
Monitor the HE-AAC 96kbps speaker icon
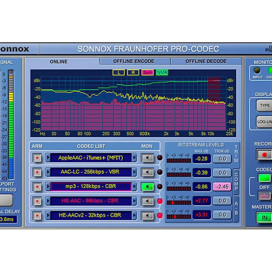click(147, 201)
